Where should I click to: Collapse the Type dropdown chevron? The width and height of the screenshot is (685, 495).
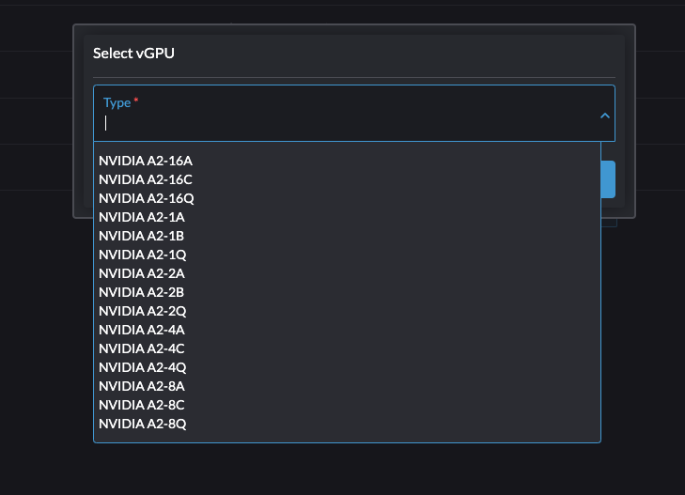click(x=605, y=115)
